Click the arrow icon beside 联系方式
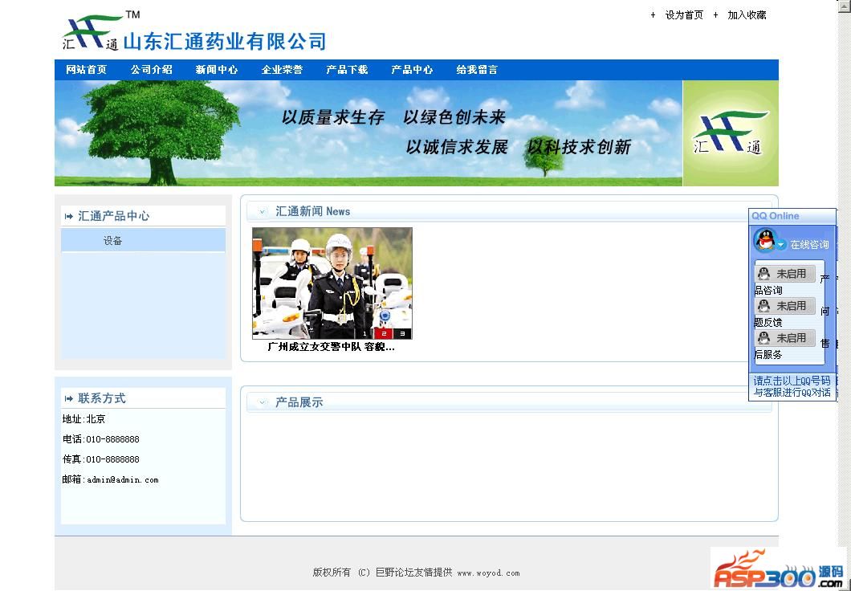The height and width of the screenshot is (591, 851). click(68, 399)
